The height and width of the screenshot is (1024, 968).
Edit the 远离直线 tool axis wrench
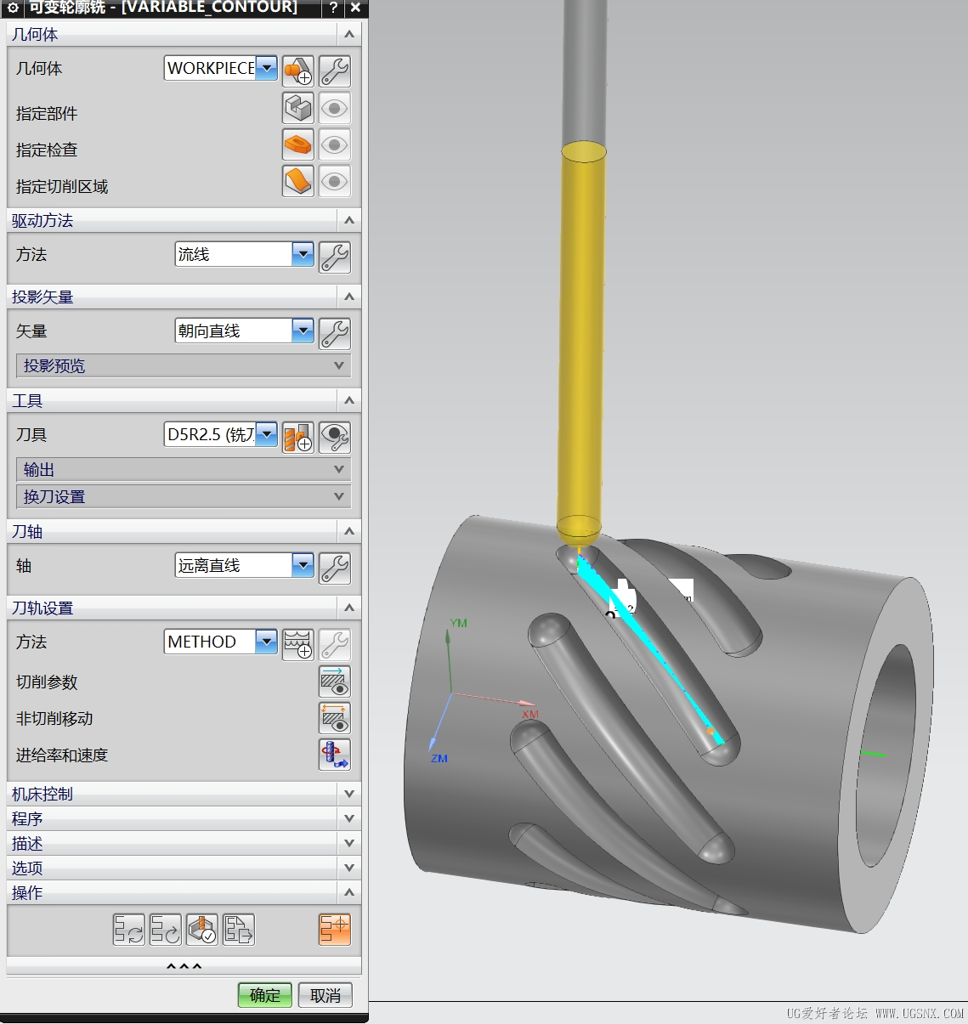pos(335,568)
